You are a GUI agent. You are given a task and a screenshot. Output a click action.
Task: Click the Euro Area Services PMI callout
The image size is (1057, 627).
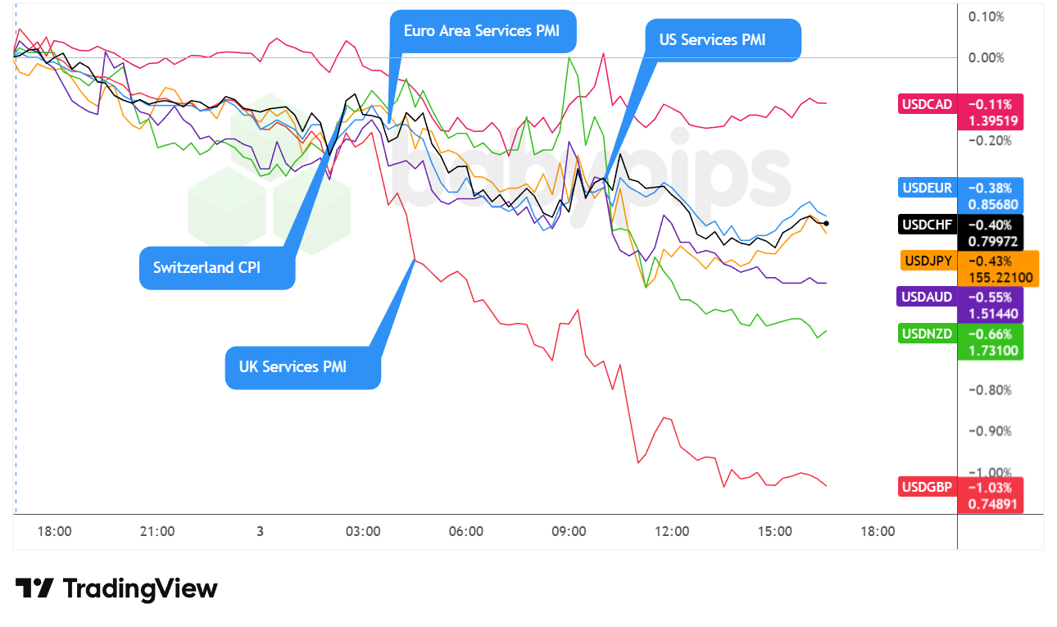(482, 32)
